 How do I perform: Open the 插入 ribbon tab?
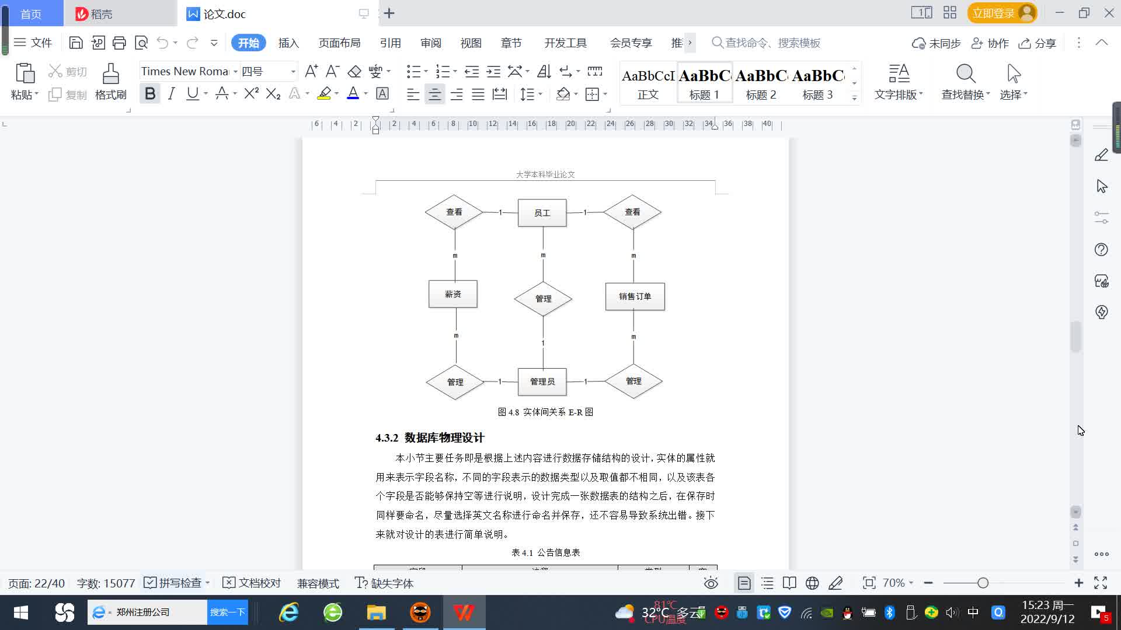288,43
